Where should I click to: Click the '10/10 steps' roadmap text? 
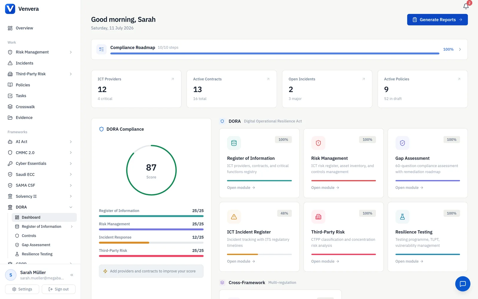pos(168,48)
